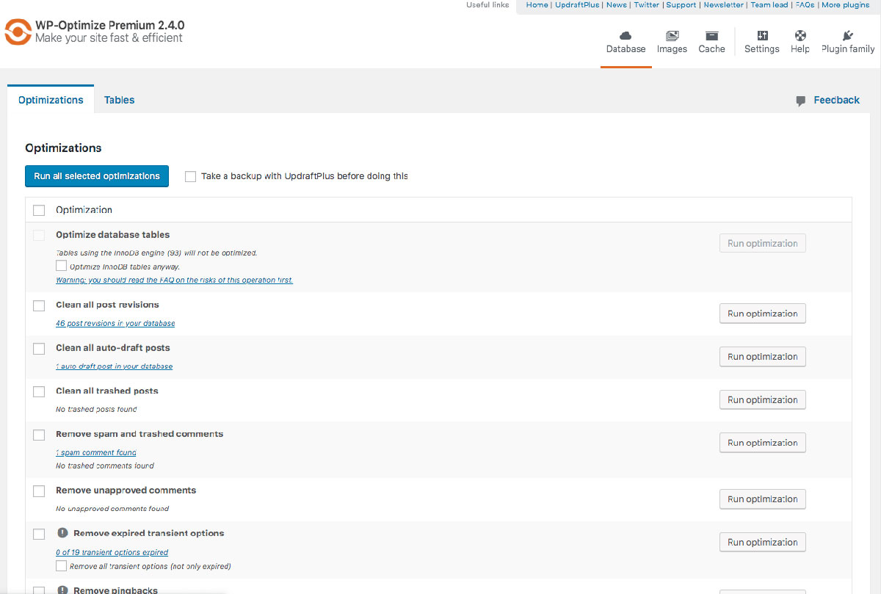Click the WP-Optimize logo icon
The width and height of the screenshot is (881, 594).
[x=18, y=32]
